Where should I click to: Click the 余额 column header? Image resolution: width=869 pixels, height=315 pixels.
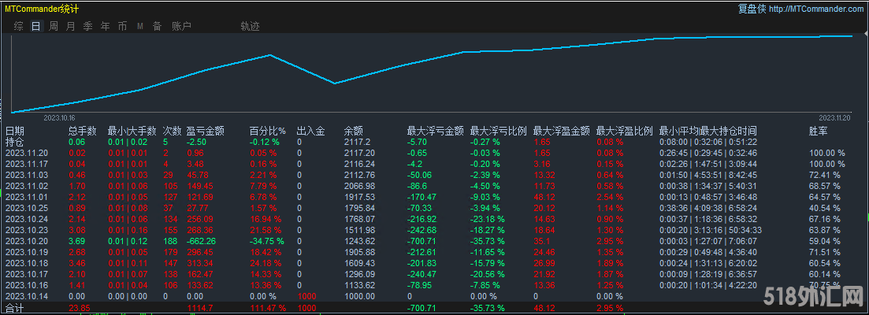[354, 131]
